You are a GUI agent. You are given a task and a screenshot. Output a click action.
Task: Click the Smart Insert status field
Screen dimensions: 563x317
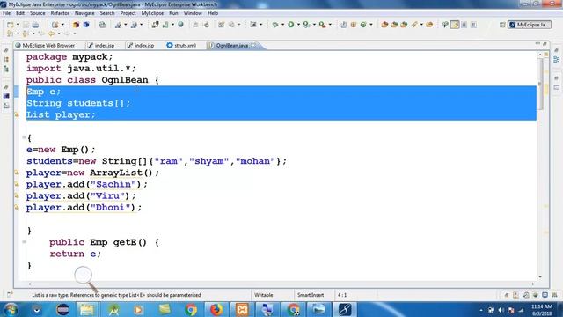click(311, 295)
